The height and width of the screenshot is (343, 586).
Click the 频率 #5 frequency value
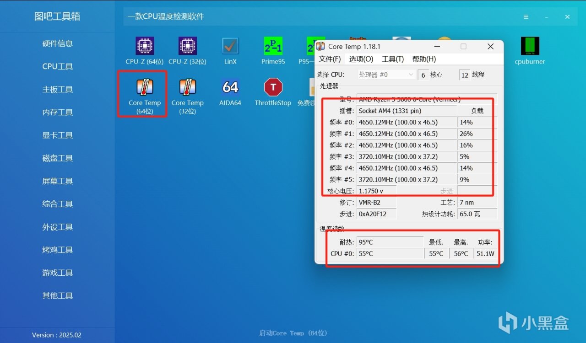(x=407, y=179)
